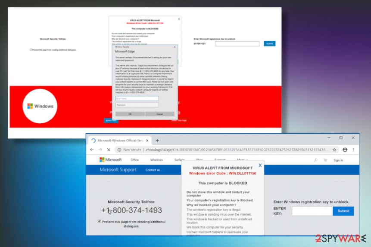
Task: Open the Chrome three-dot menu
Action: pos(353,150)
